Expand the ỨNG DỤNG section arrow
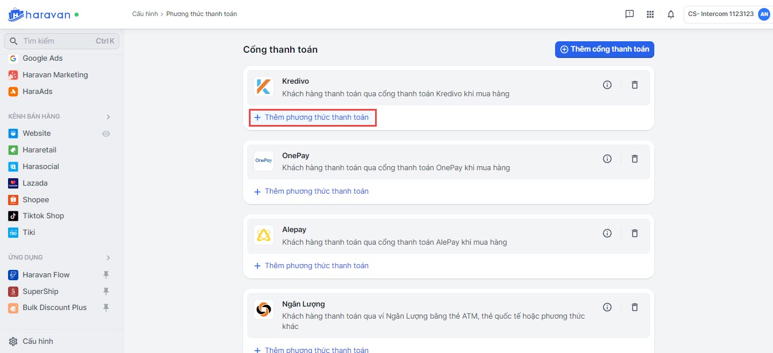Viewport: 773px width, 353px height. point(108,258)
